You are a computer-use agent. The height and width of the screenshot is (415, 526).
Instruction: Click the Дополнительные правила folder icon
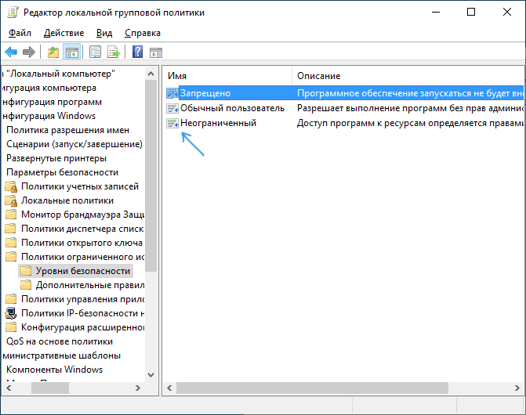pyautogui.click(x=26, y=285)
